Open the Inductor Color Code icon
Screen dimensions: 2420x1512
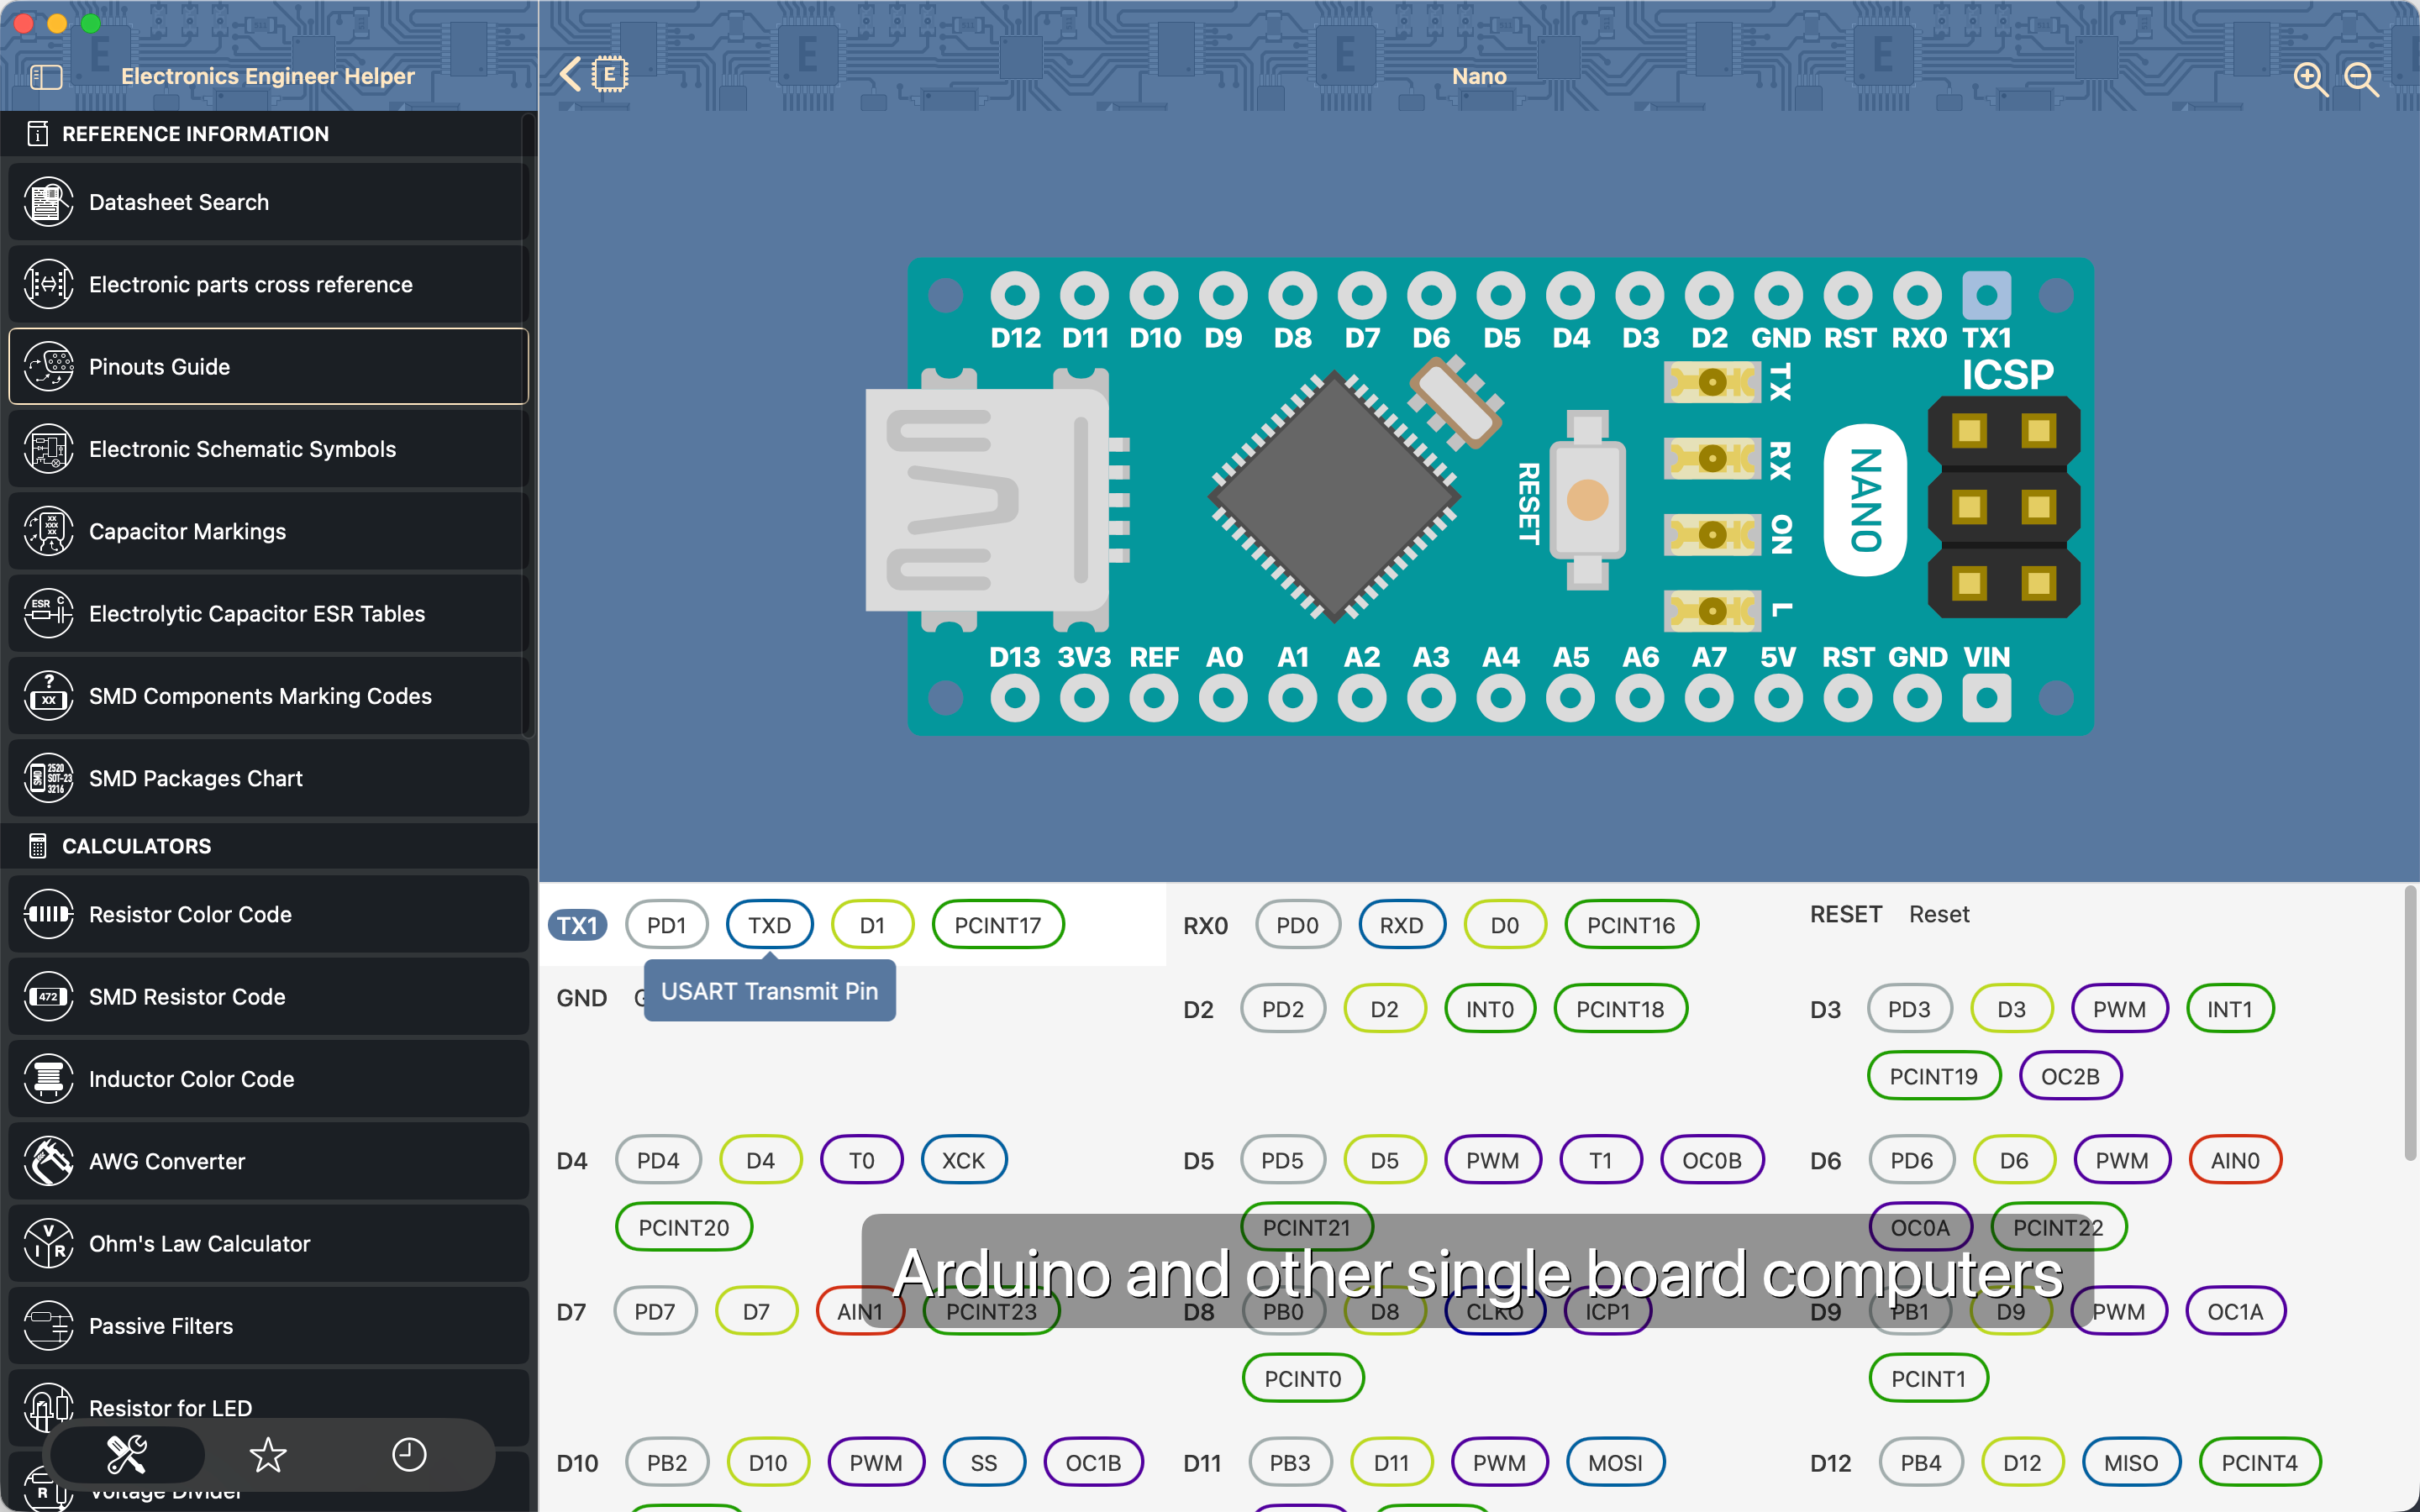48,1079
